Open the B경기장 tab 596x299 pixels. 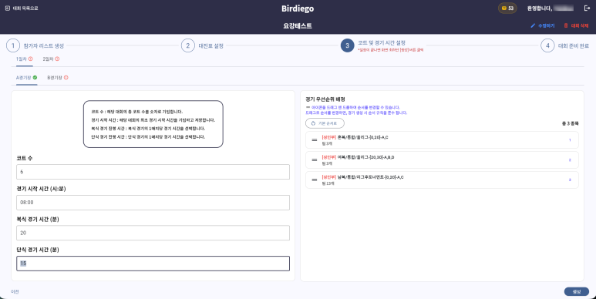click(x=58, y=78)
